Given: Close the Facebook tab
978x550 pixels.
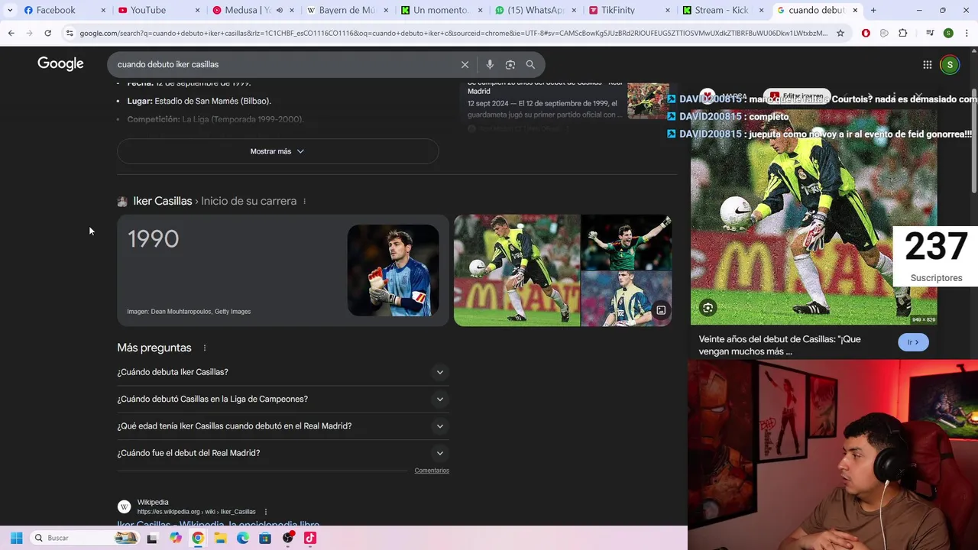Looking at the screenshot, I should tap(104, 10).
